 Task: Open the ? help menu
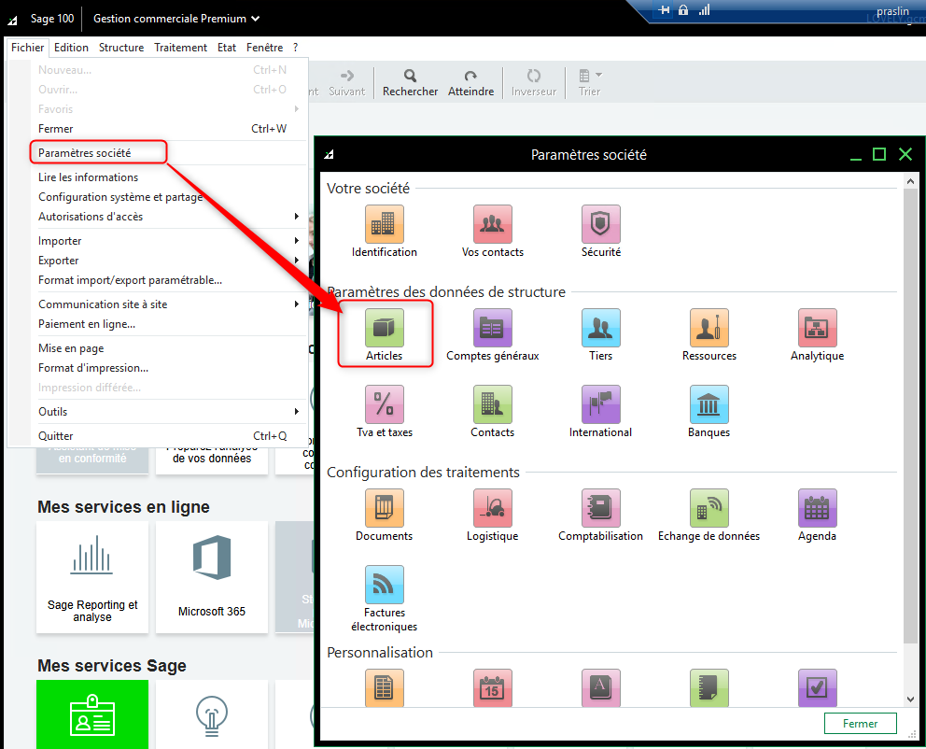pos(295,48)
